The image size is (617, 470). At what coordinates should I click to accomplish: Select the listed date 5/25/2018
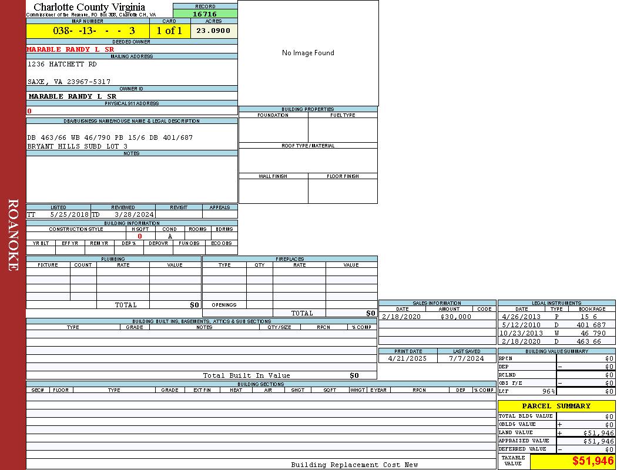[x=69, y=215]
